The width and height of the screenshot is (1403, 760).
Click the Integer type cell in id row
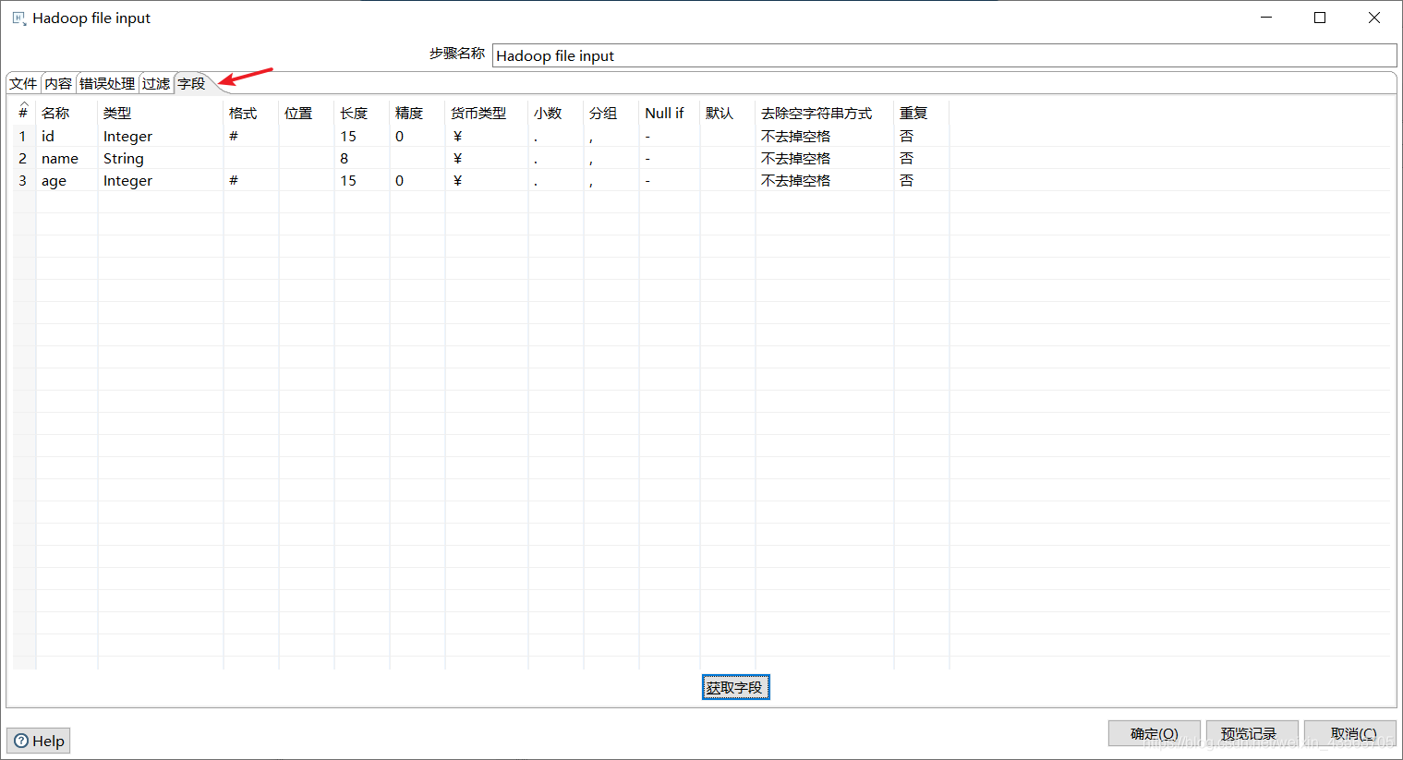click(160, 136)
